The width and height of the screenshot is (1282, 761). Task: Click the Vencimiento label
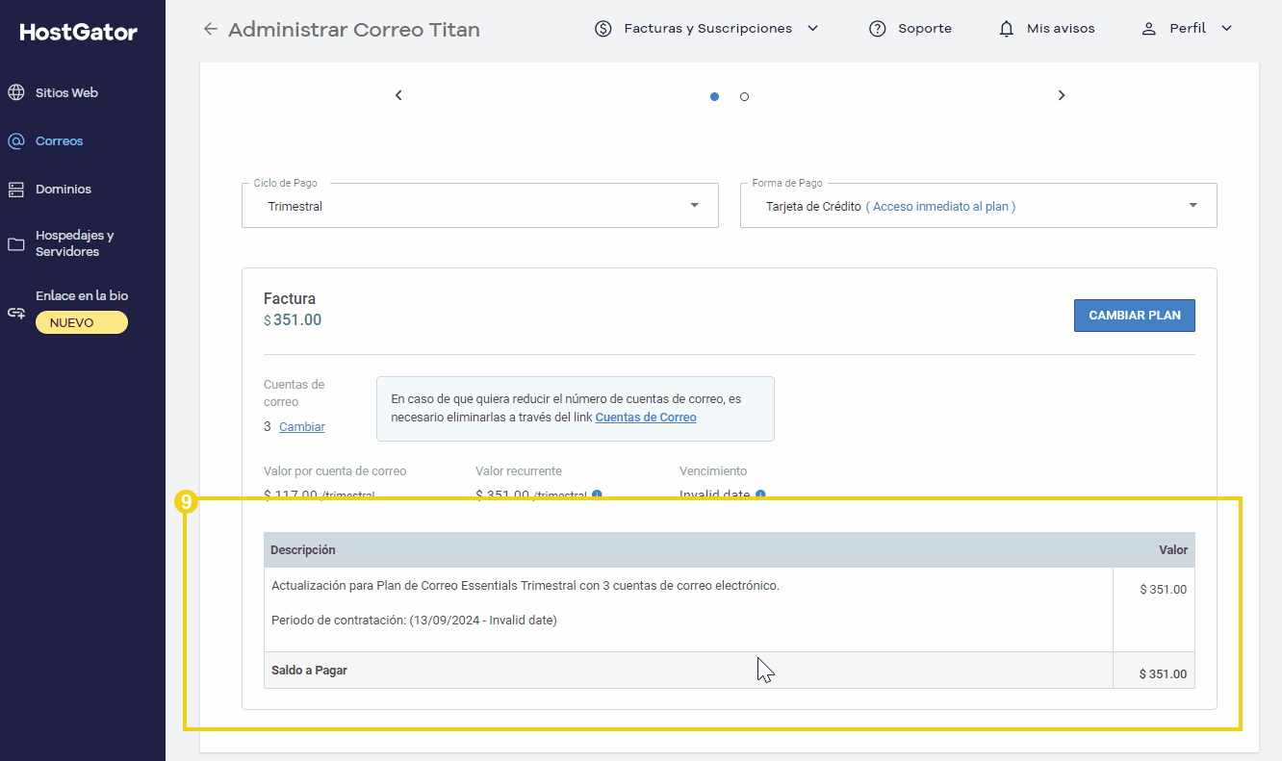click(713, 471)
